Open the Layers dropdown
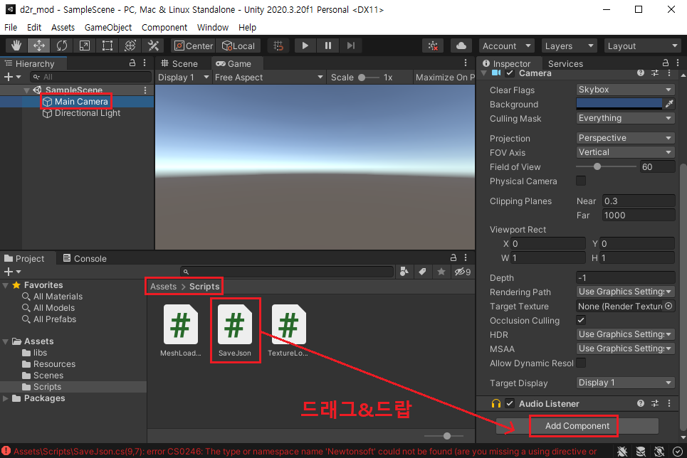This screenshot has width=687, height=458. pos(569,46)
